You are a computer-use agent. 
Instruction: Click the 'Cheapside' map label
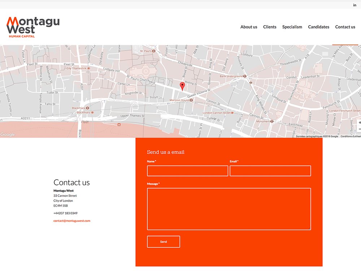(x=185, y=64)
